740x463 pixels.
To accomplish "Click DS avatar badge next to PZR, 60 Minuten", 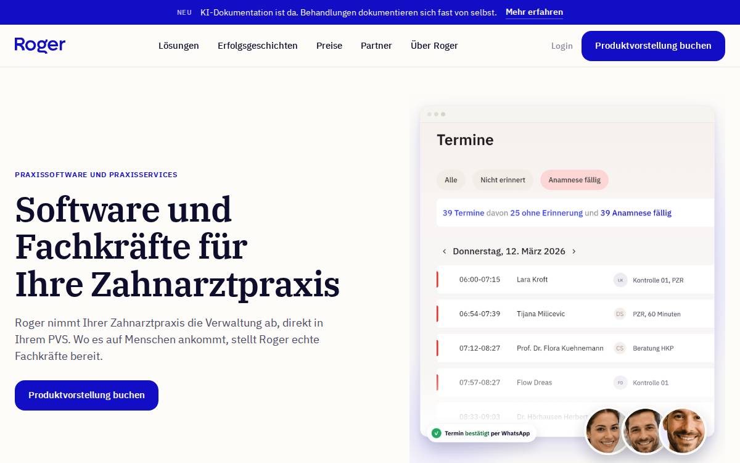I will coord(620,314).
